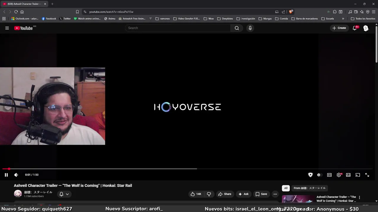The height and width of the screenshot is (212, 378).
Task: Open Todos los favoritos folder
Action: pos(363,19)
